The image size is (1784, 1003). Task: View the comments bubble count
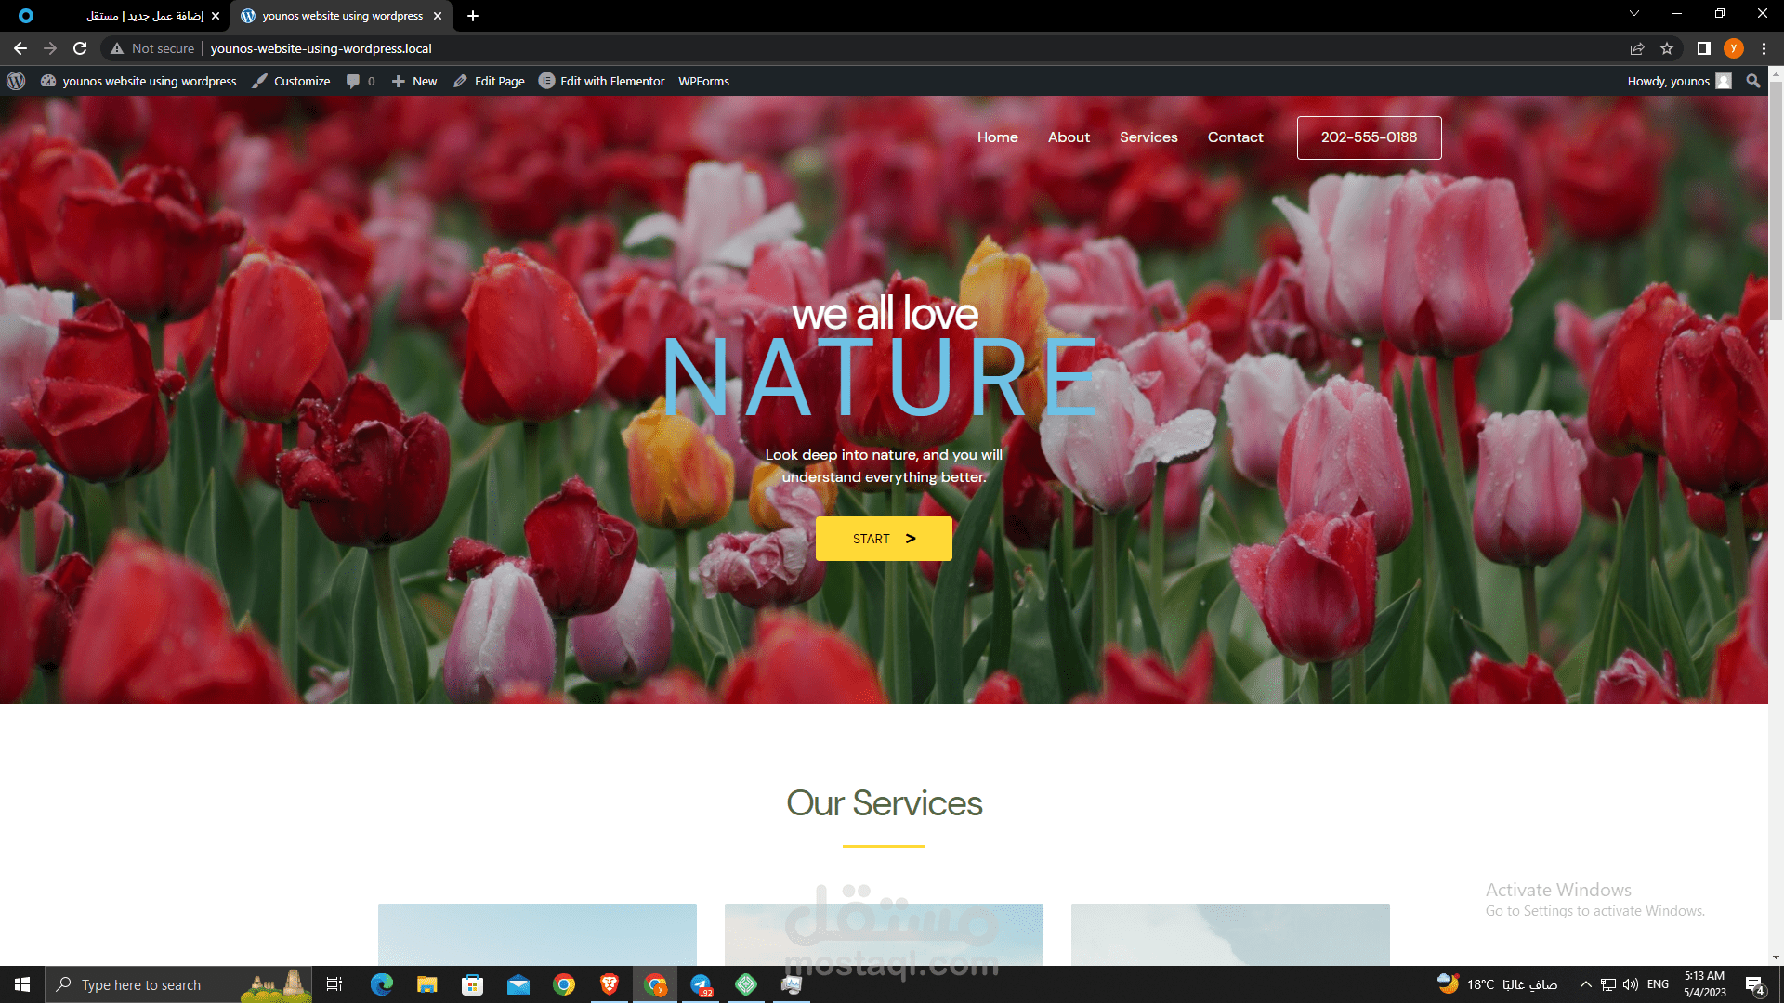click(x=361, y=81)
